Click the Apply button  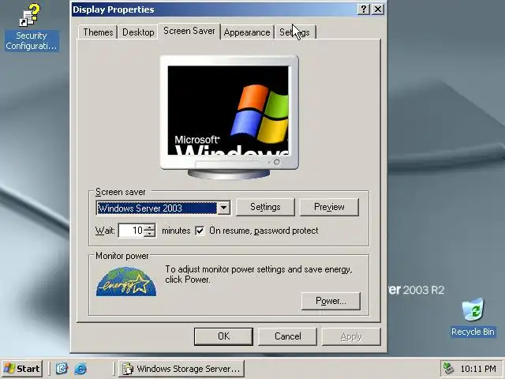[351, 336]
